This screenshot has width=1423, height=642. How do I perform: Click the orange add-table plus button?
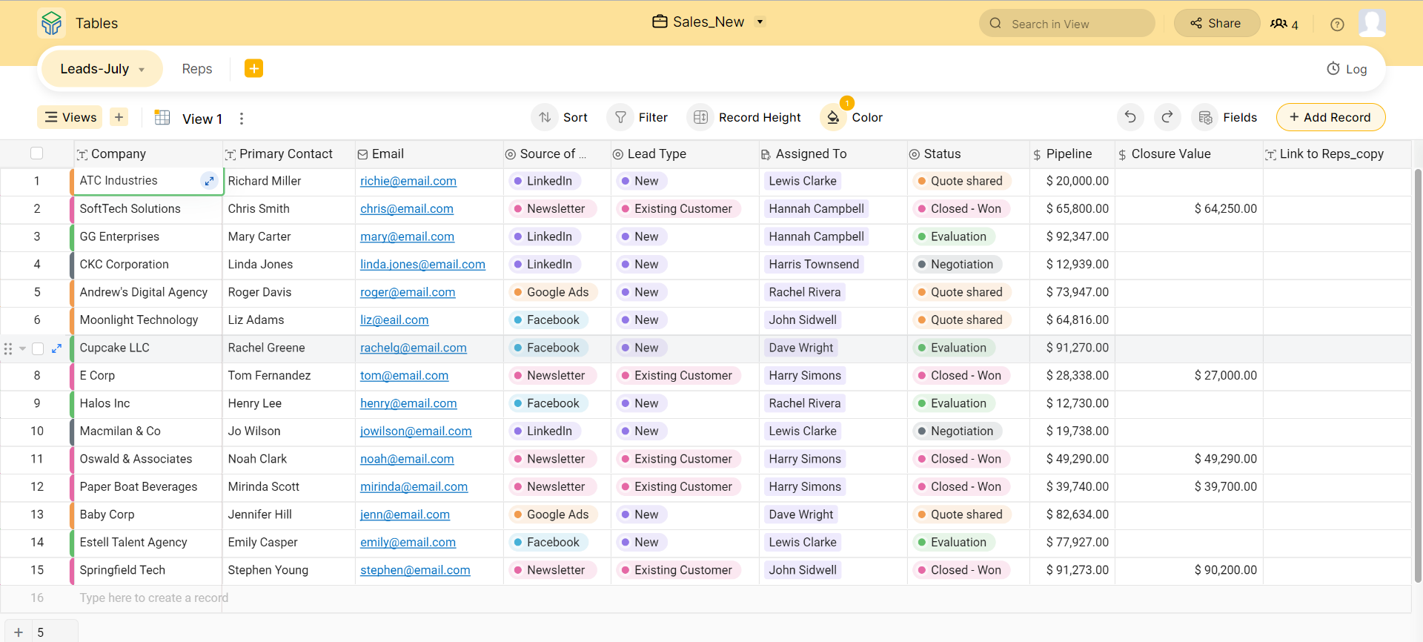coord(253,68)
